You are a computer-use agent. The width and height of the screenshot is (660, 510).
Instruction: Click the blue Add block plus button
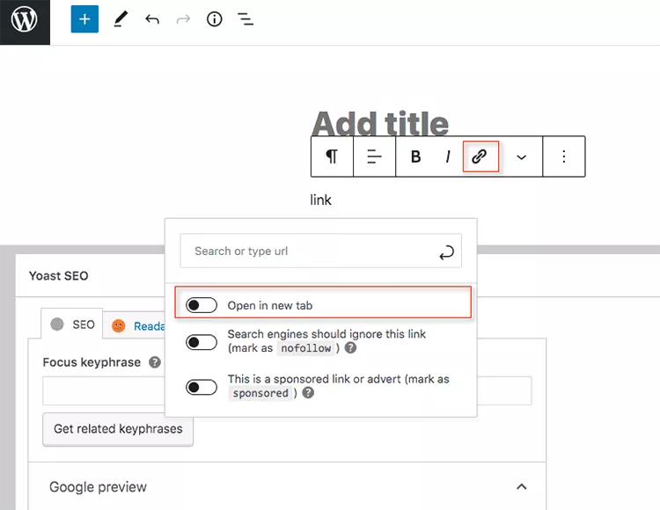point(84,19)
